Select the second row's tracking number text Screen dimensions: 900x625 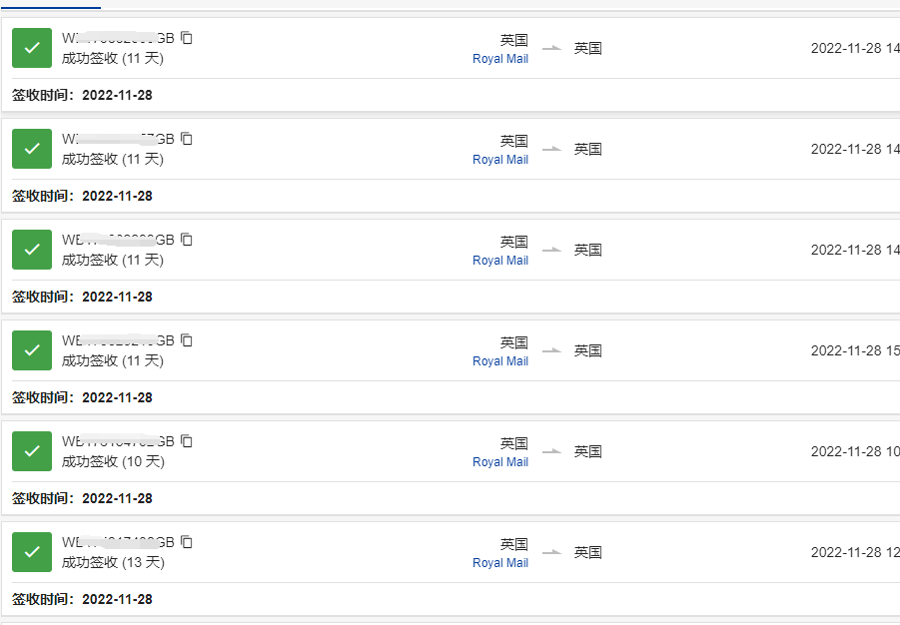tap(118, 139)
